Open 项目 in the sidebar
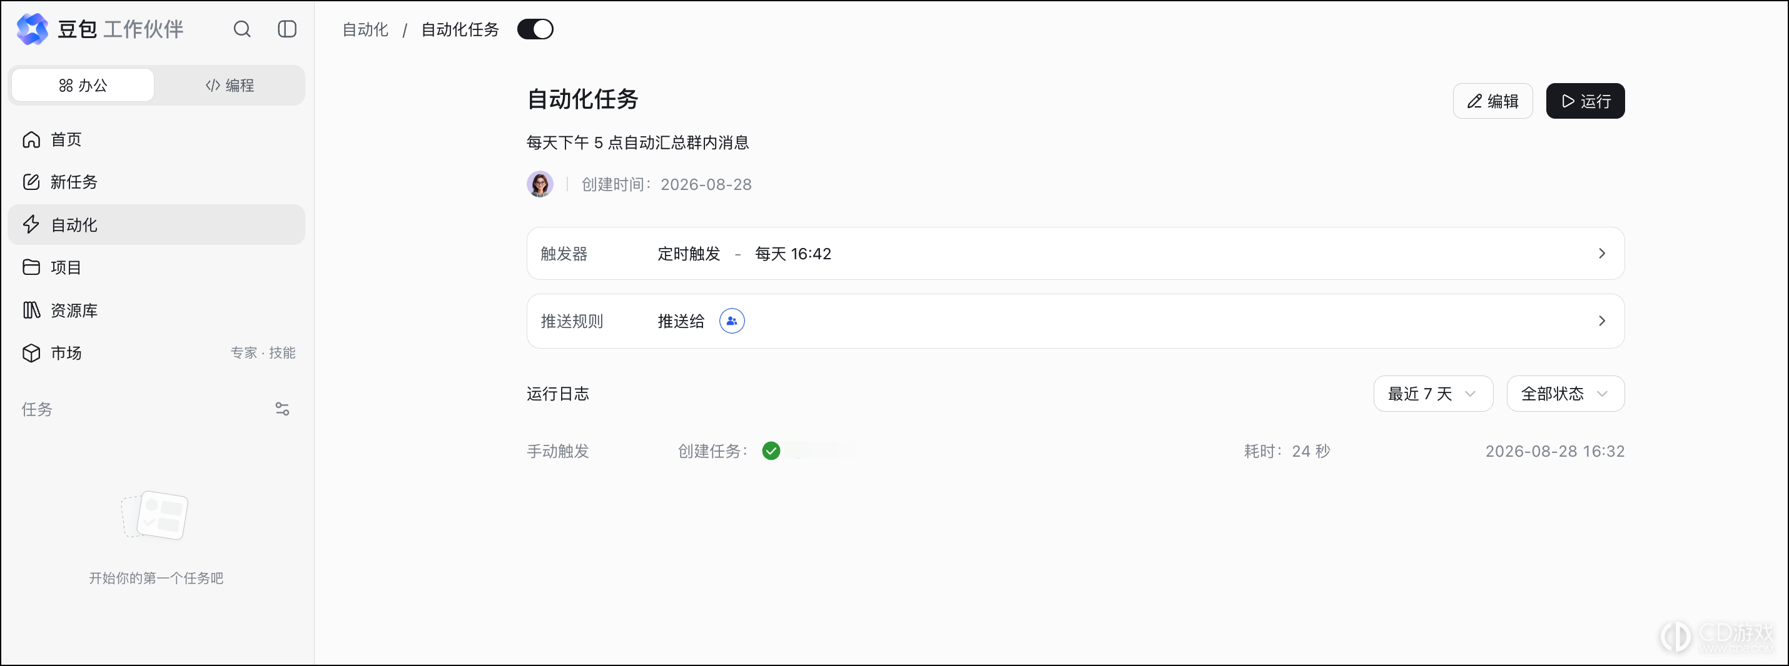This screenshot has width=1789, height=666. click(x=156, y=267)
